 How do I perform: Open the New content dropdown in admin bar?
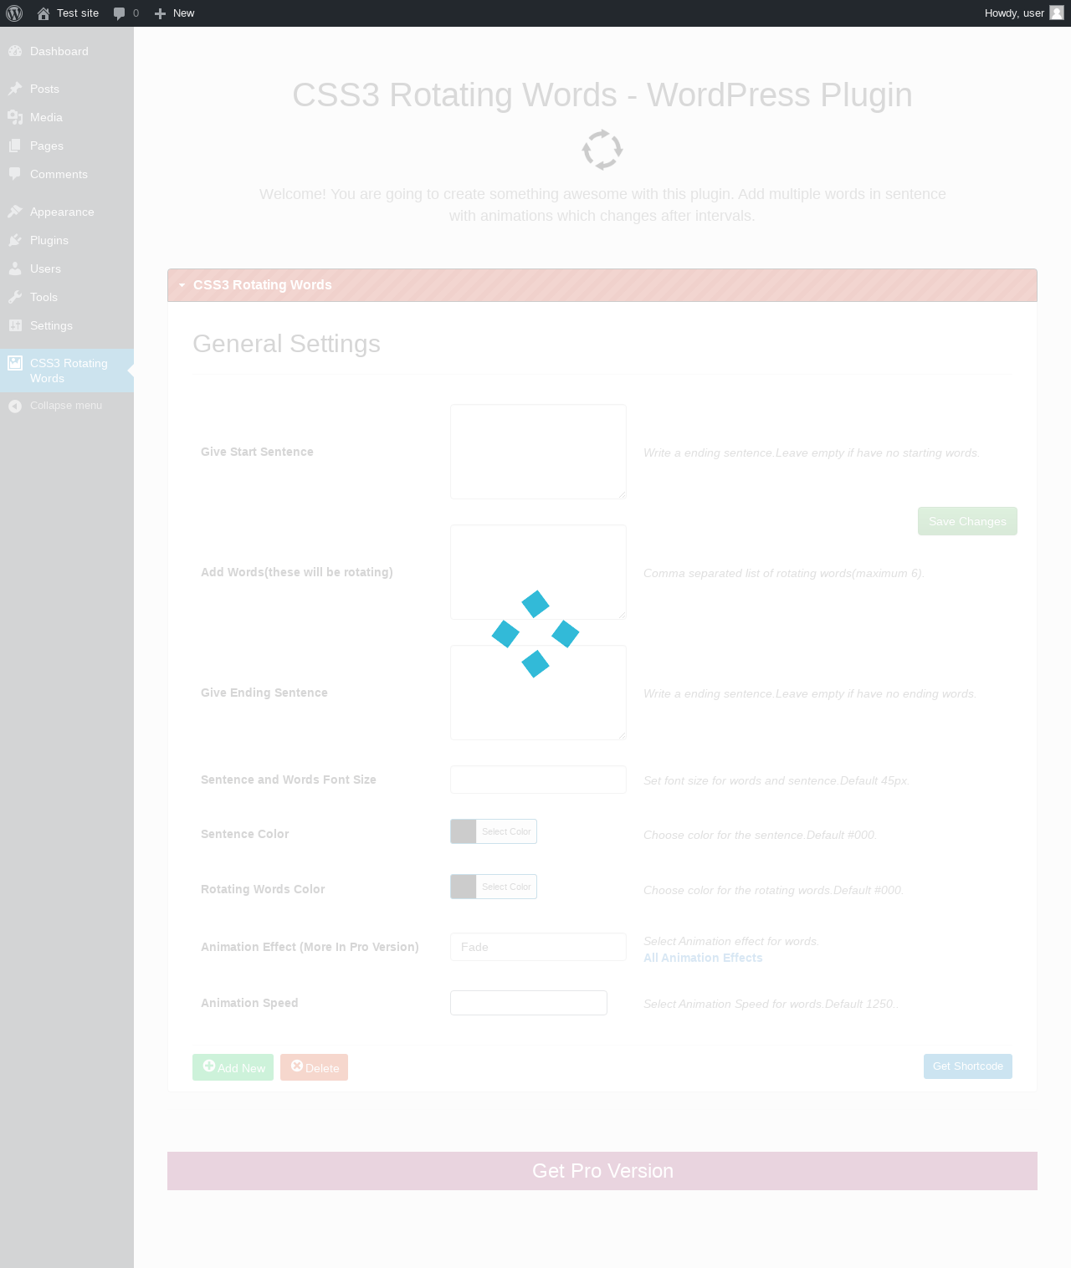175,13
